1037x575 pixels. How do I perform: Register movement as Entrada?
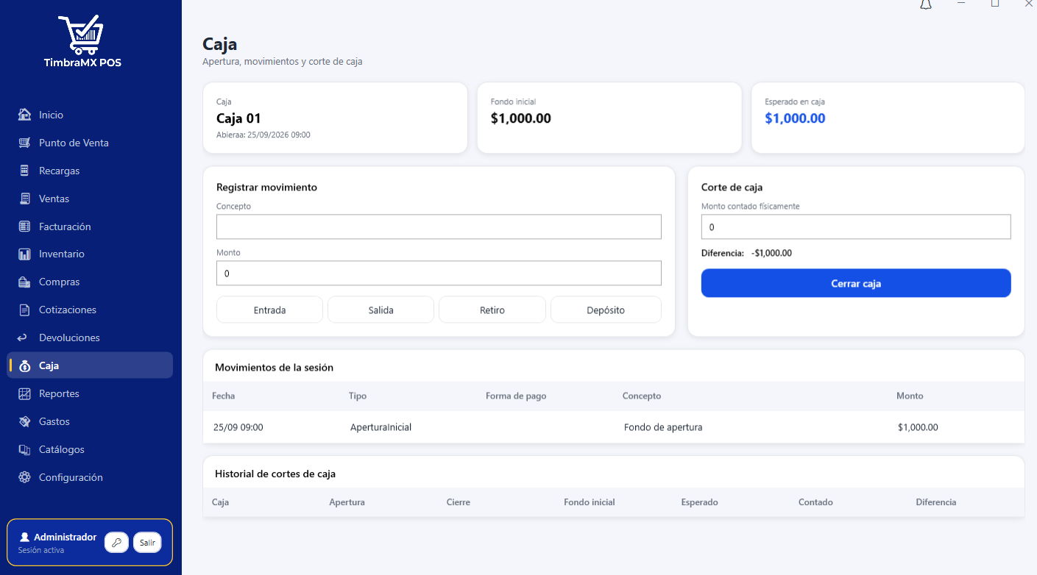269,310
